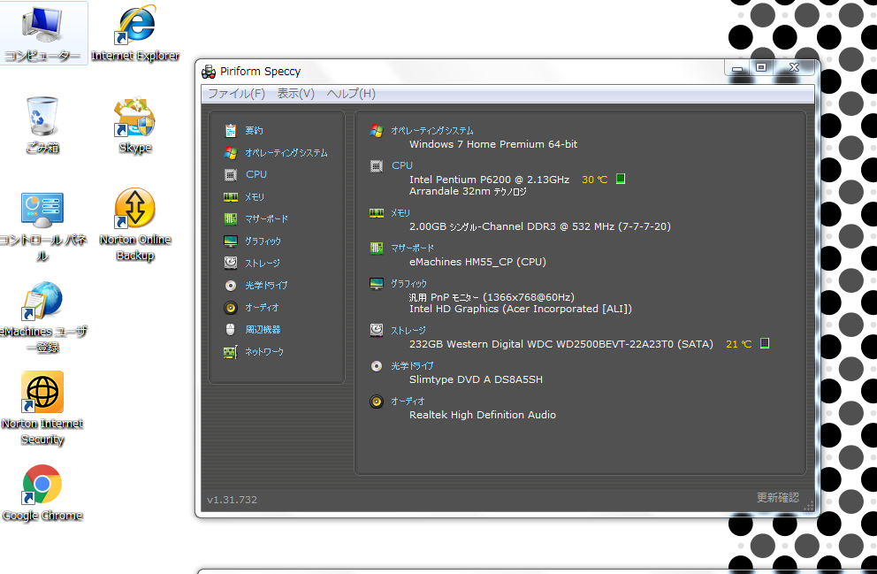Viewport: 877px width, 574px height.
Task: Click グラフィック heading link in summary pane
Action: pyautogui.click(x=408, y=284)
